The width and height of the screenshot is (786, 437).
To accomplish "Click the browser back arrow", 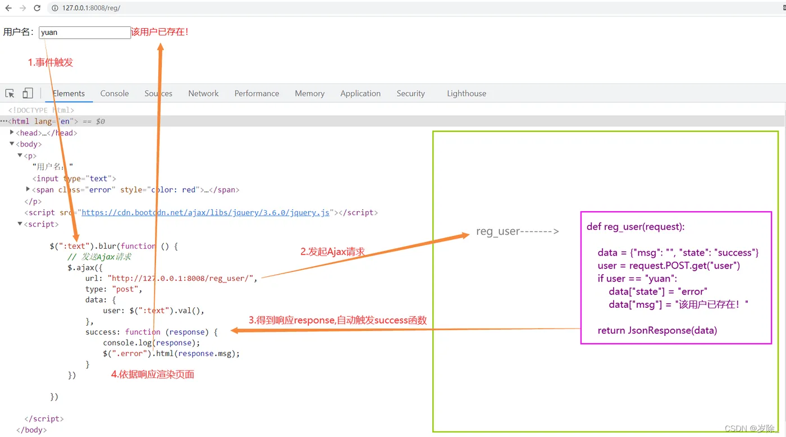I will coord(8,8).
